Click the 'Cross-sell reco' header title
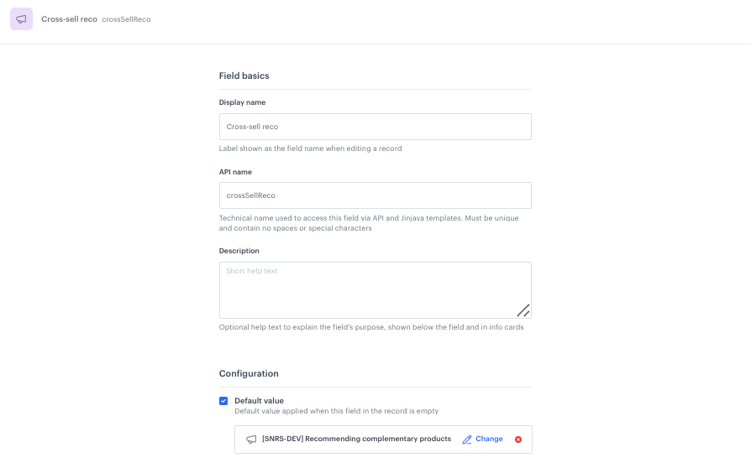The width and height of the screenshot is (751, 463). (67, 19)
